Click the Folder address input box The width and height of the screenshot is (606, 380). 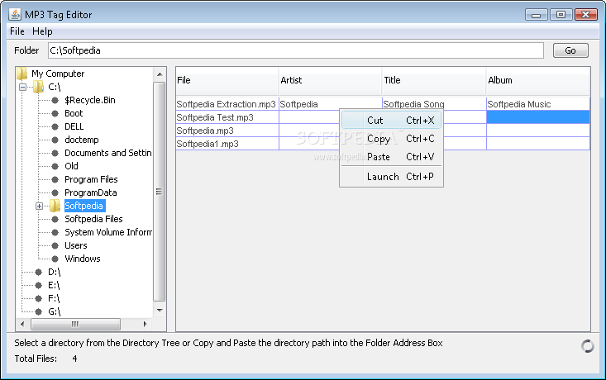(296, 50)
